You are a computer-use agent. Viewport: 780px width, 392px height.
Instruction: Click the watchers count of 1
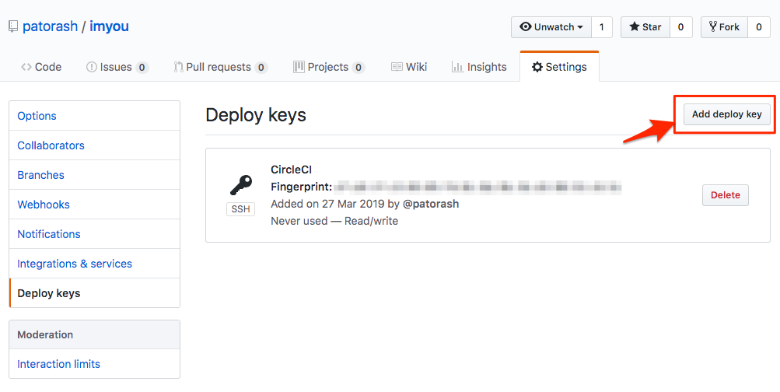601,27
